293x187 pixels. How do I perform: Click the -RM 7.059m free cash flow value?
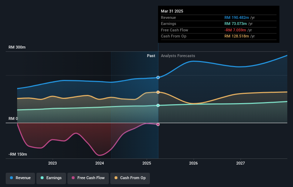click(235, 30)
